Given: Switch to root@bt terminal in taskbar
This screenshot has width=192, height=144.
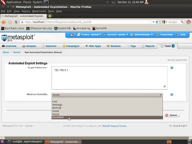Looking at the screenshot, I should coord(25,142).
